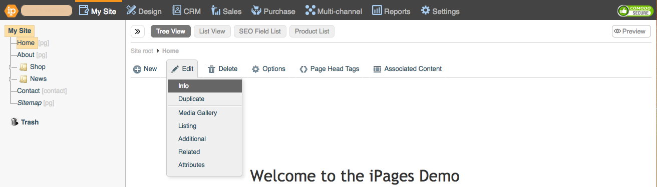Switch to List View
The image size is (657, 187).
212,31
